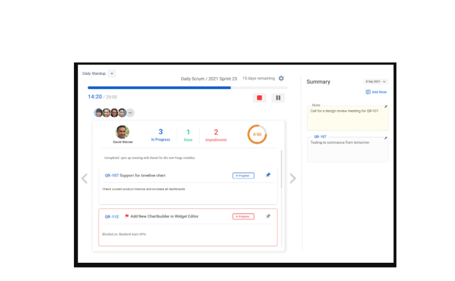Viewport: 455px width, 281px height.
Task: Stop the standup timer with the red square
Action: [x=259, y=98]
